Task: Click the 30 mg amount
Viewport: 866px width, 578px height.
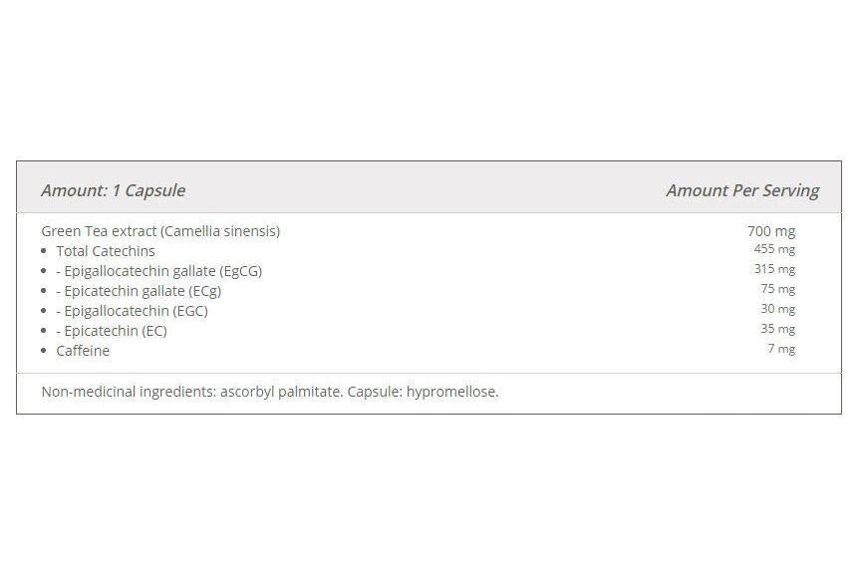Action: [x=777, y=309]
